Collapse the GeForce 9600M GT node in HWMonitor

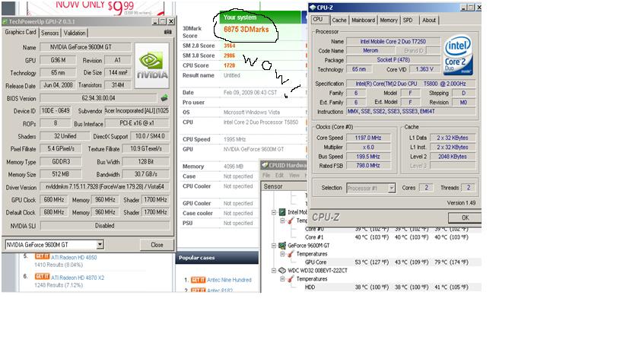click(274, 246)
